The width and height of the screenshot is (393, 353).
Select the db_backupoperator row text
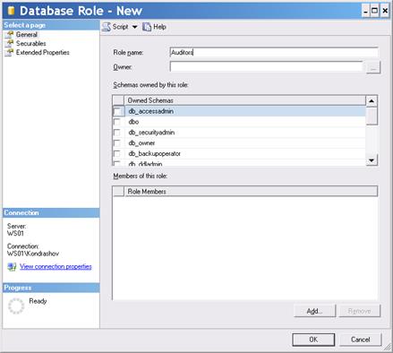point(155,153)
